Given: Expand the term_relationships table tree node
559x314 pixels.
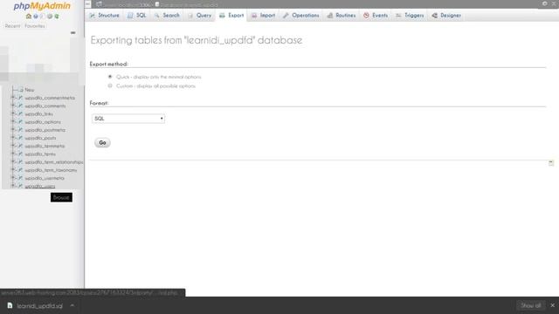Looking at the screenshot, I should pos(13,161).
